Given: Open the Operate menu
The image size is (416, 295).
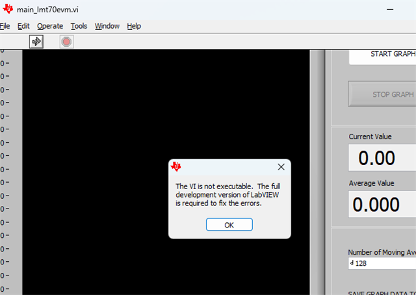Looking at the screenshot, I should (50, 26).
